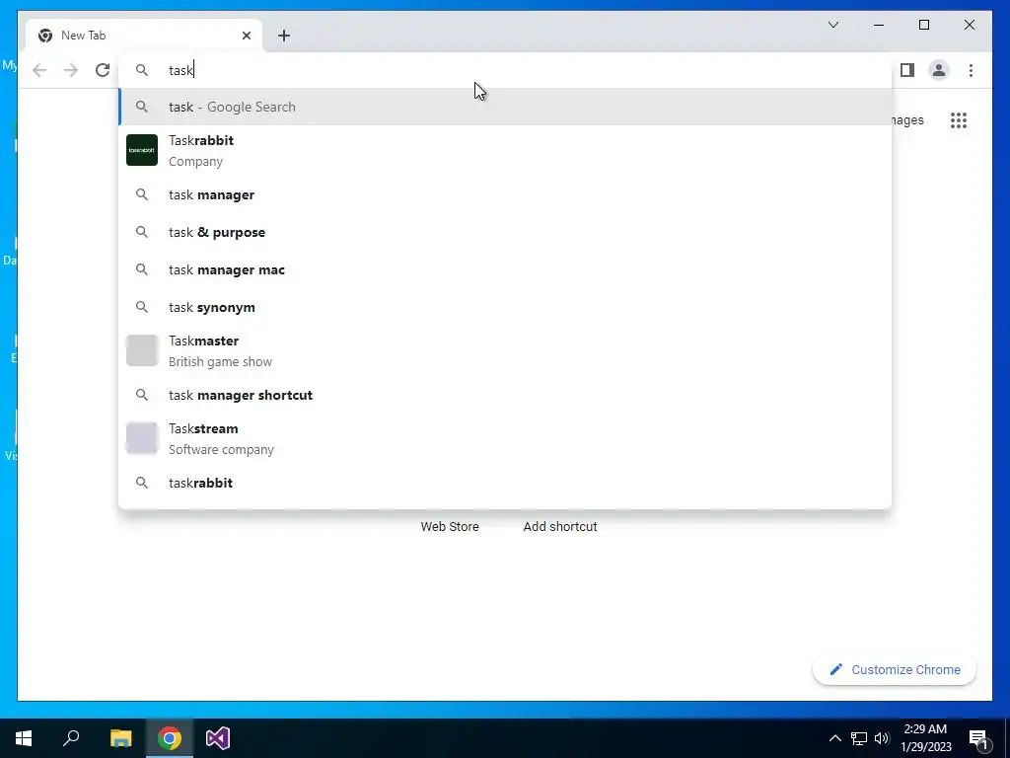Click the network status tray icon
Viewport: 1010px width, 758px height.
859,738
